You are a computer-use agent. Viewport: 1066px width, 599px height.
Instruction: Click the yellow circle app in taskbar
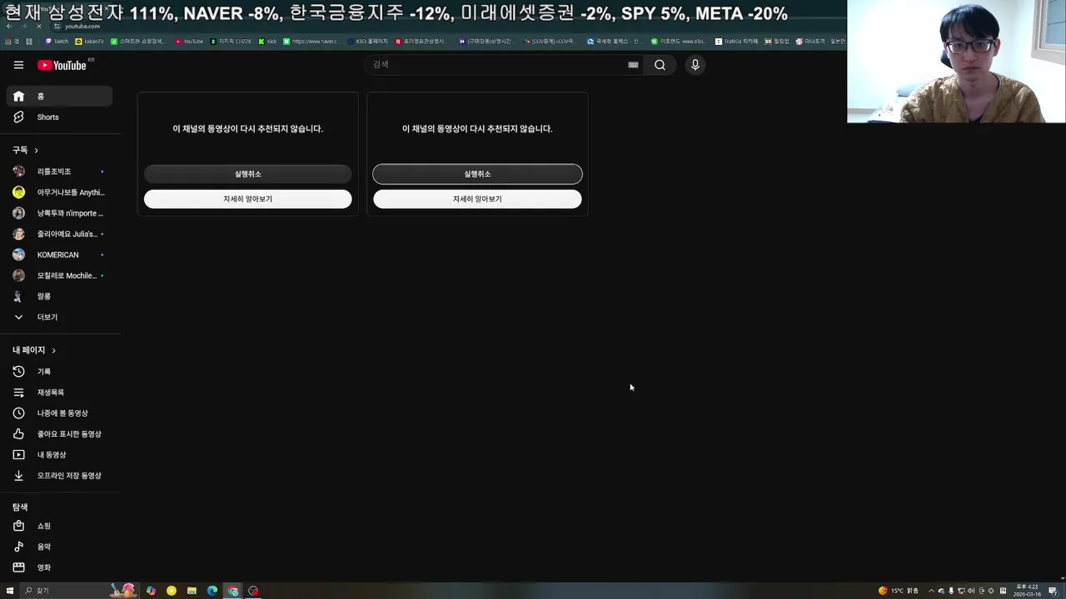coord(172,591)
